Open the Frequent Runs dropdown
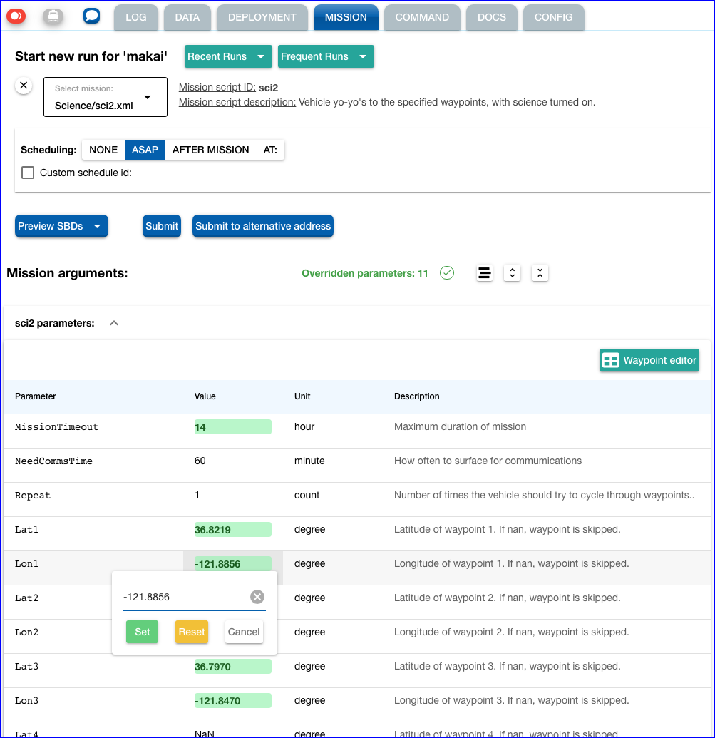Viewport: 715px width, 738px height. coord(325,56)
